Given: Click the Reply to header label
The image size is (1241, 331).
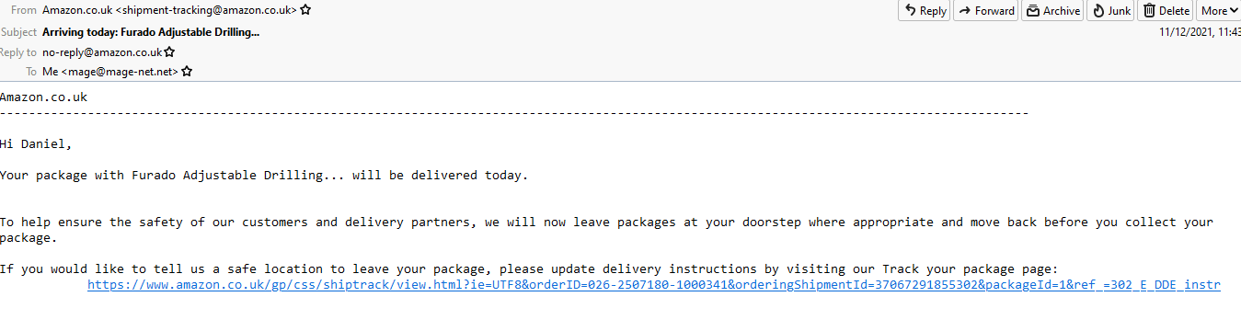Looking at the screenshot, I should (x=18, y=52).
